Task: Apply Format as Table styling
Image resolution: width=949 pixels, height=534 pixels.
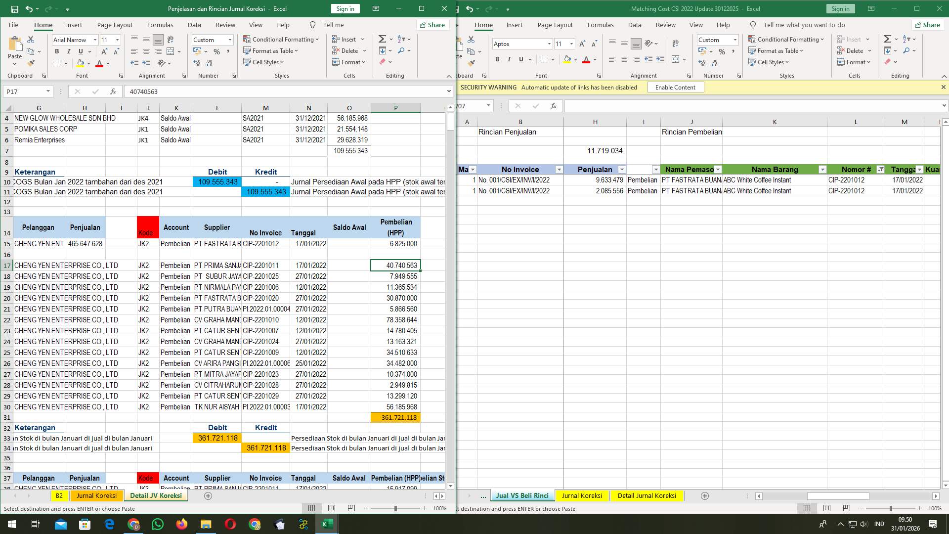Action: point(271,50)
